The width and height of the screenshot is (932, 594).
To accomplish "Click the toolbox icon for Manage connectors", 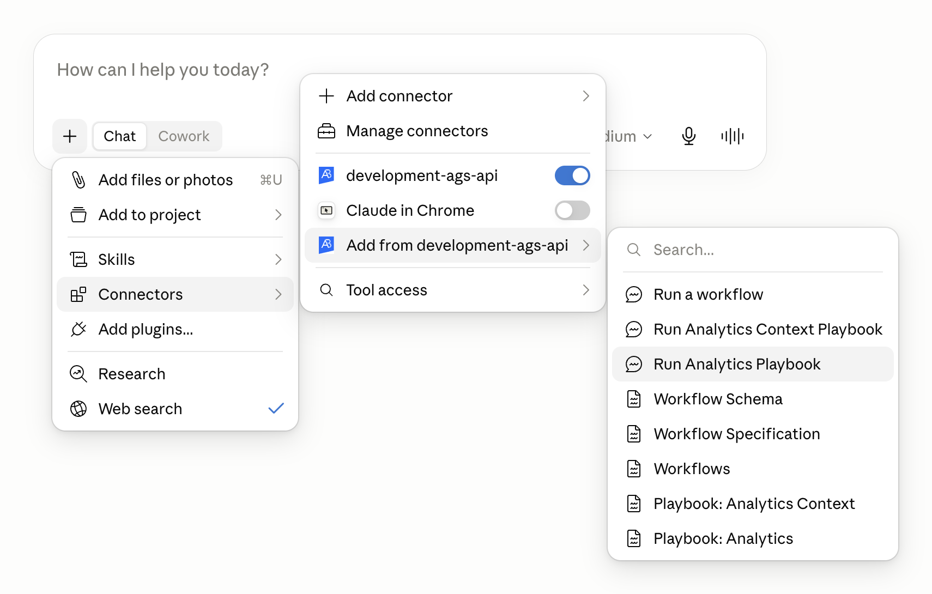I will (x=326, y=131).
